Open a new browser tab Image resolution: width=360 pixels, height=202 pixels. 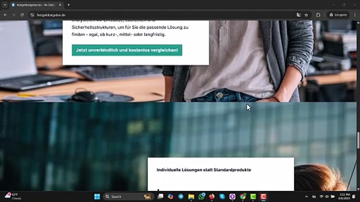coord(69,5)
